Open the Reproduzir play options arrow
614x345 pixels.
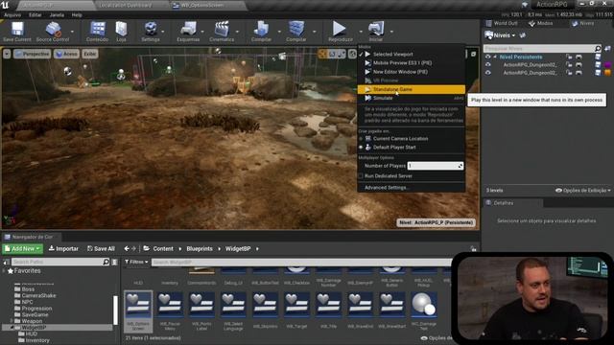coord(361,32)
